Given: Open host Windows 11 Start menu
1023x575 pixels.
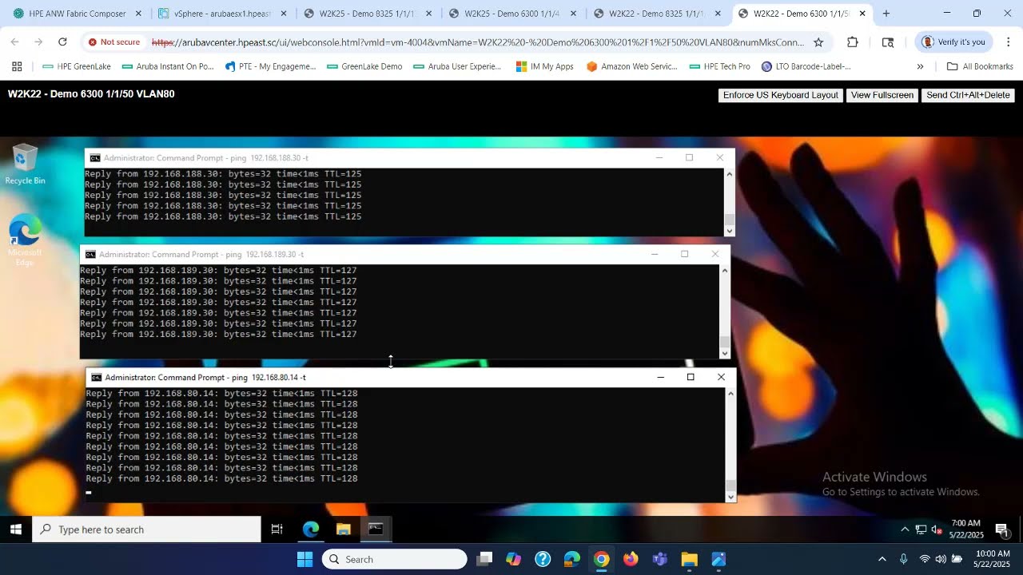Looking at the screenshot, I should pyautogui.click(x=305, y=559).
